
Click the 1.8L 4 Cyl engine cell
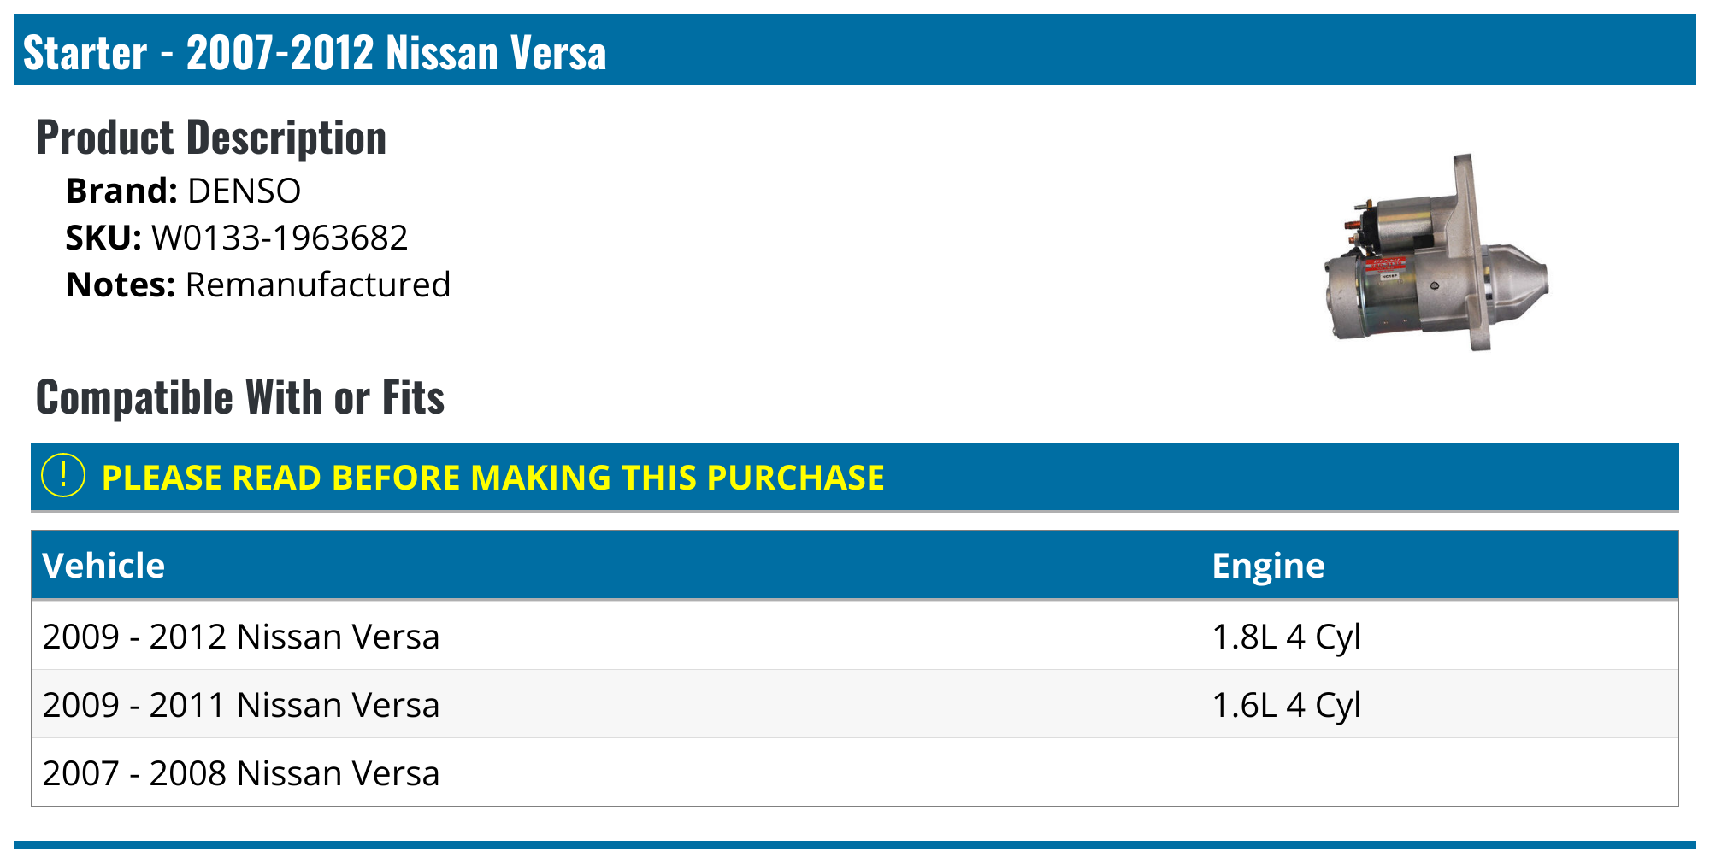(1286, 637)
